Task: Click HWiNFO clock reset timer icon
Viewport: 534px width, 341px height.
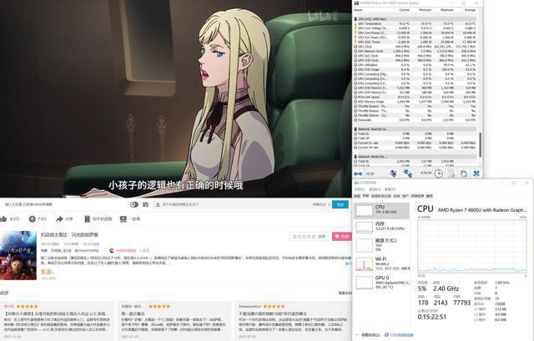Action: coord(438,173)
